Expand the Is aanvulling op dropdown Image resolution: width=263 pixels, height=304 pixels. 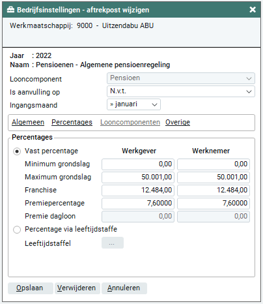[x=181, y=91]
